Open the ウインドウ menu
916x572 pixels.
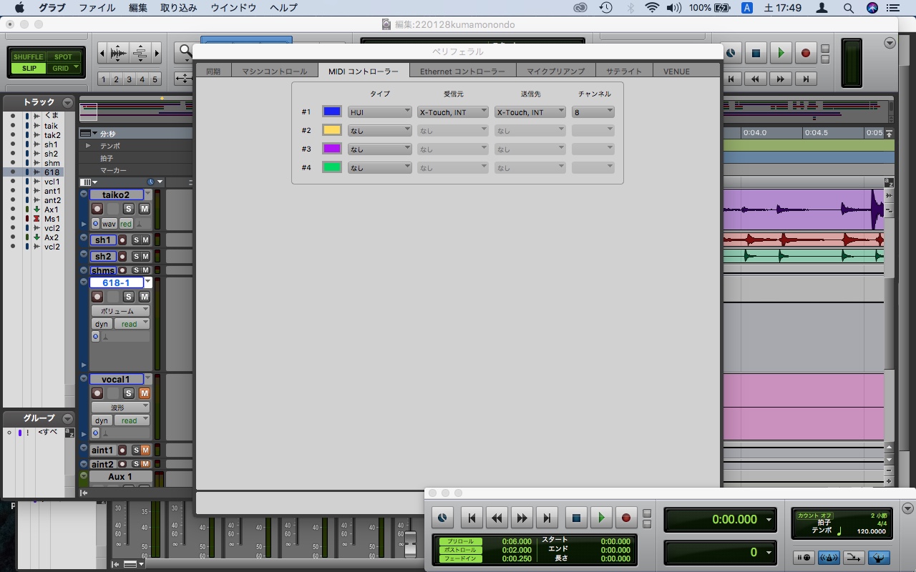[233, 8]
